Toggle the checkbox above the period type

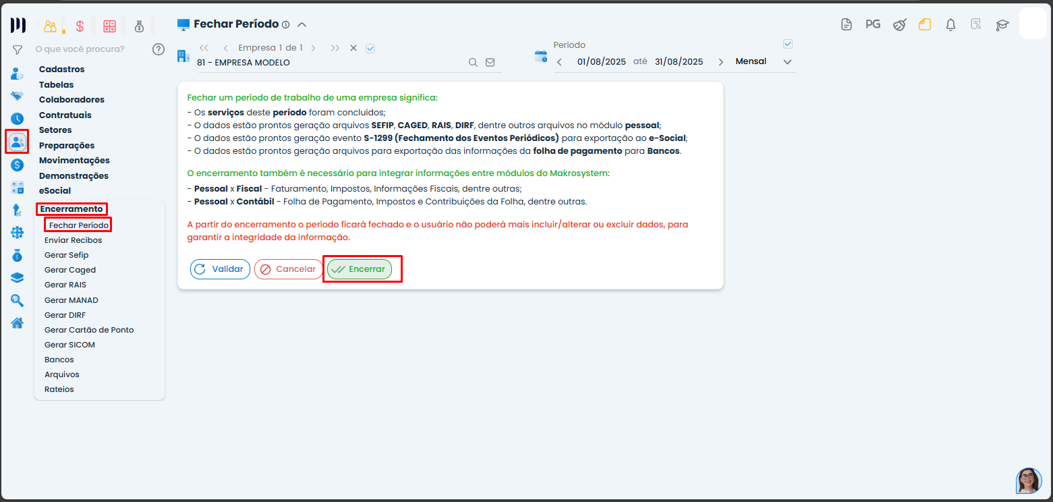click(788, 44)
